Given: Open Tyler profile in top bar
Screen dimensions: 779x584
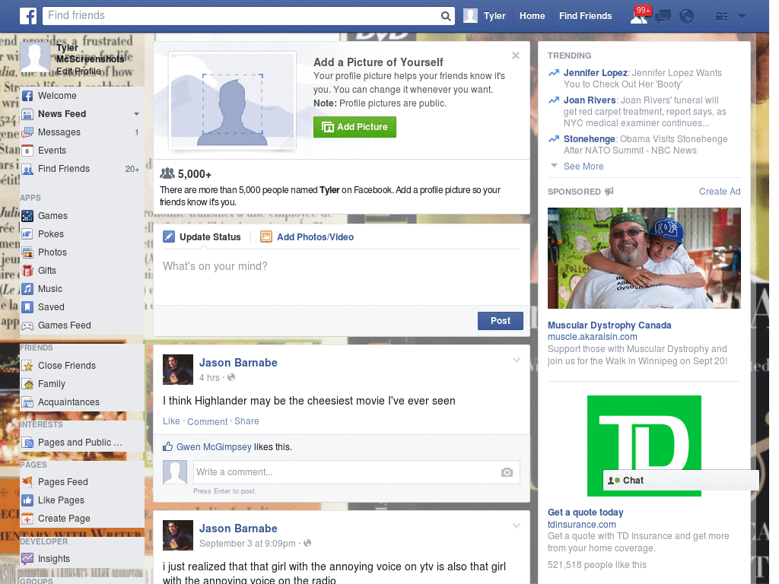Looking at the screenshot, I should pyautogui.click(x=485, y=16).
